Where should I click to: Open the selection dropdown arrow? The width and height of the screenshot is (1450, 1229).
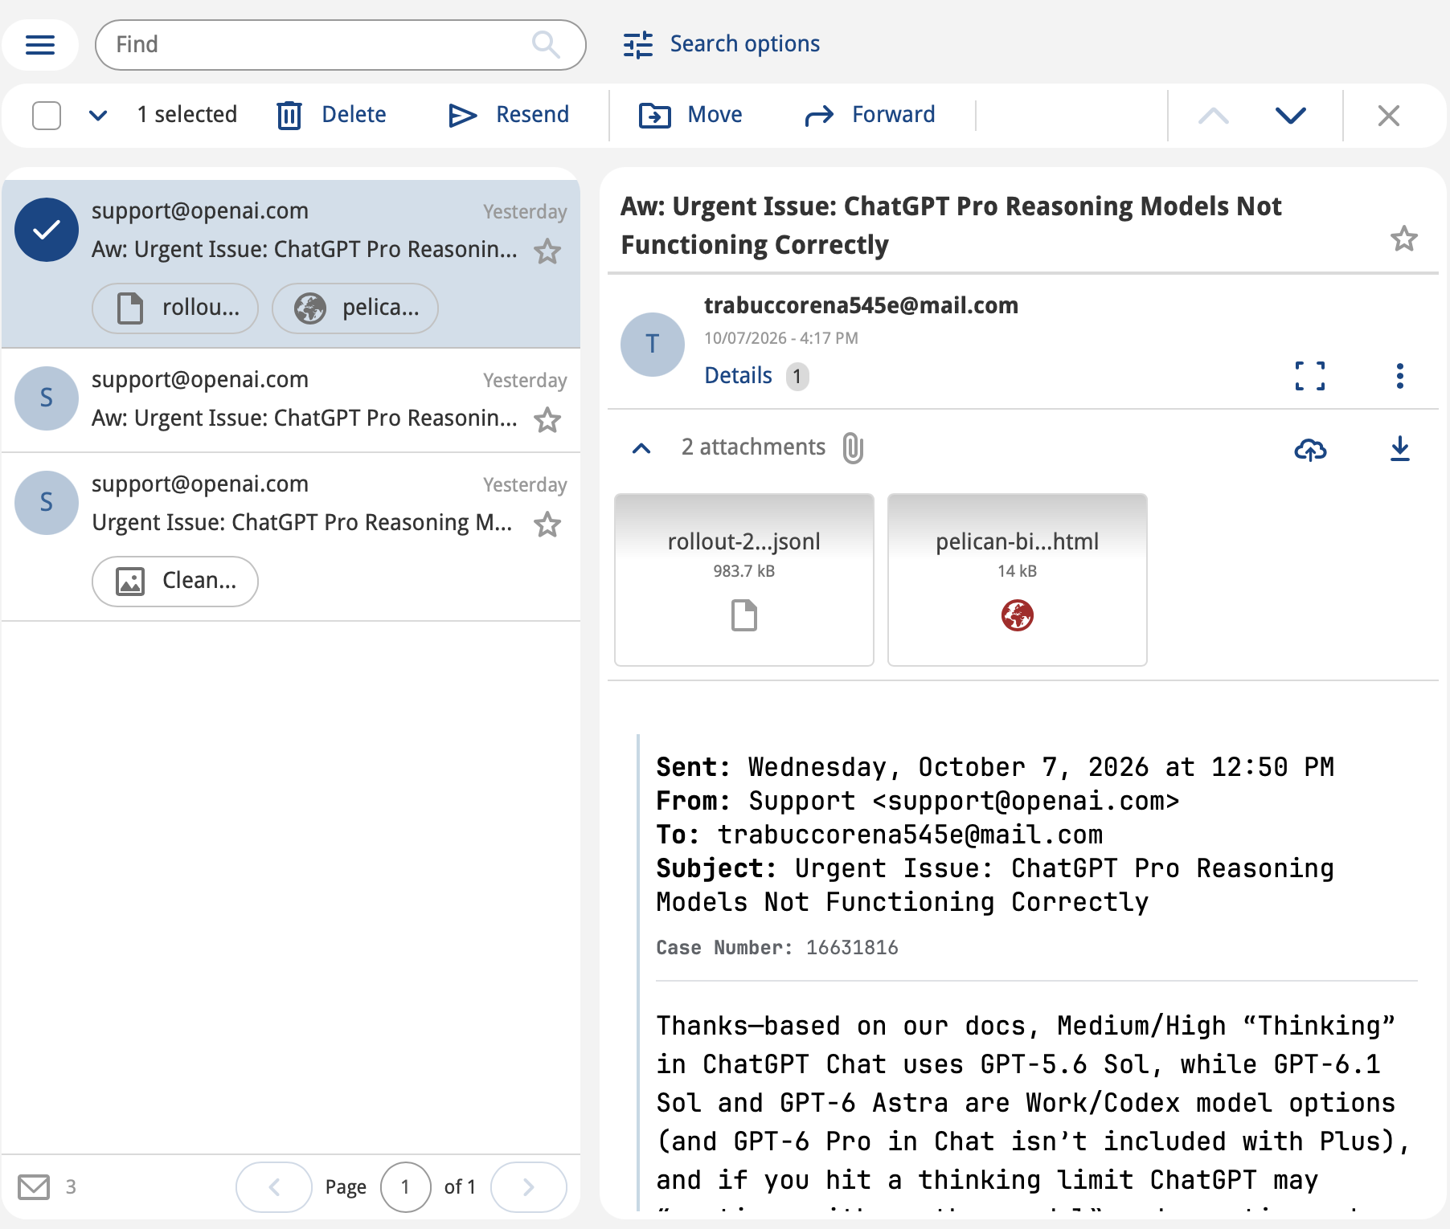point(98,115)
